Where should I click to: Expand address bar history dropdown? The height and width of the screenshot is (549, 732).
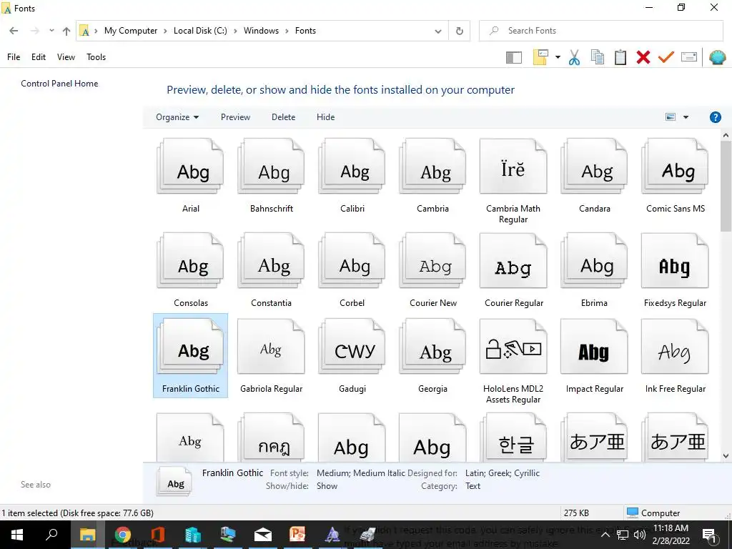438,31
